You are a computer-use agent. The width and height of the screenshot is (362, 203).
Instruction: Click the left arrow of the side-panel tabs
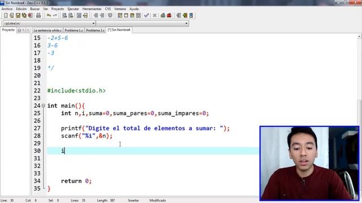[x=23, y=30]
